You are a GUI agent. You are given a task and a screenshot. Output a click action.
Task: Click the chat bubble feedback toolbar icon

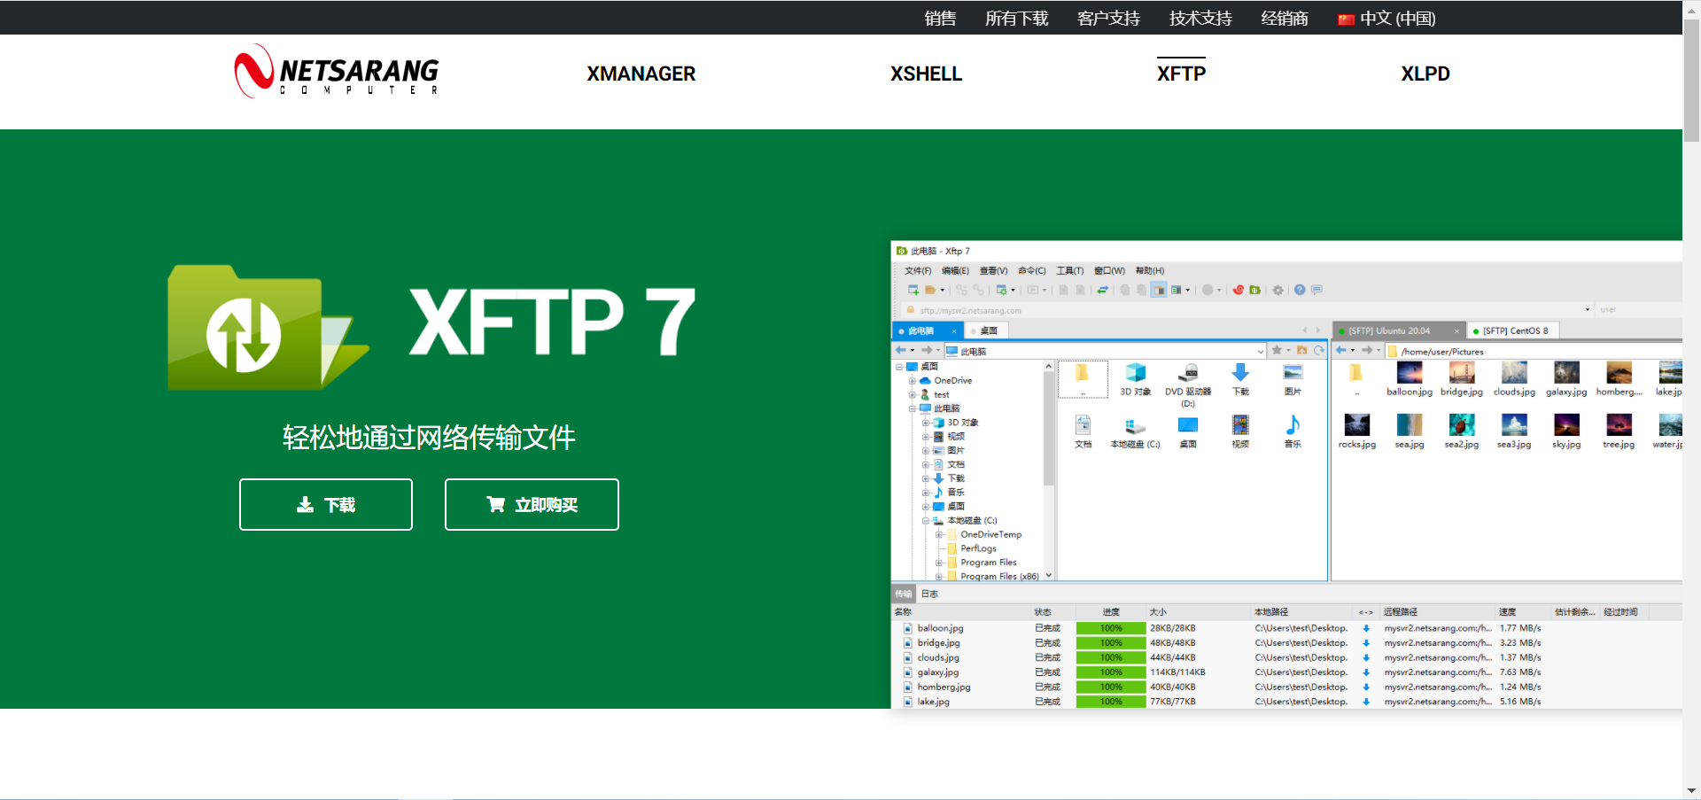point(1317,290)
